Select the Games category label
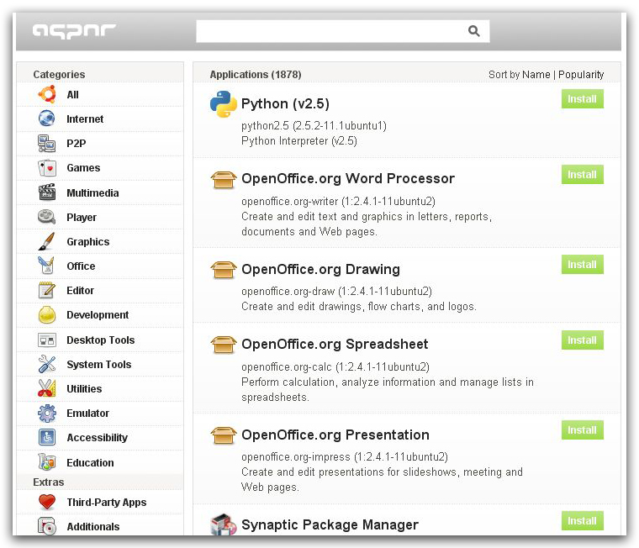The width and height of the screenshot is (639, 548). (x=83, y=168)
